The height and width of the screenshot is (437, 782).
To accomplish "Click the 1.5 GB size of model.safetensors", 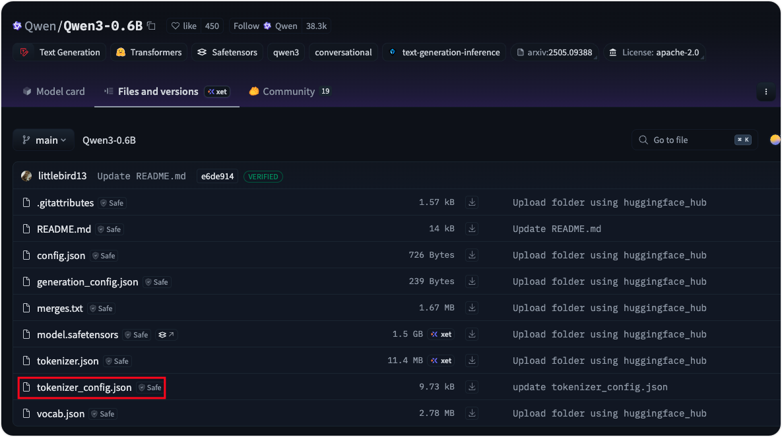I will pos(407,334).
